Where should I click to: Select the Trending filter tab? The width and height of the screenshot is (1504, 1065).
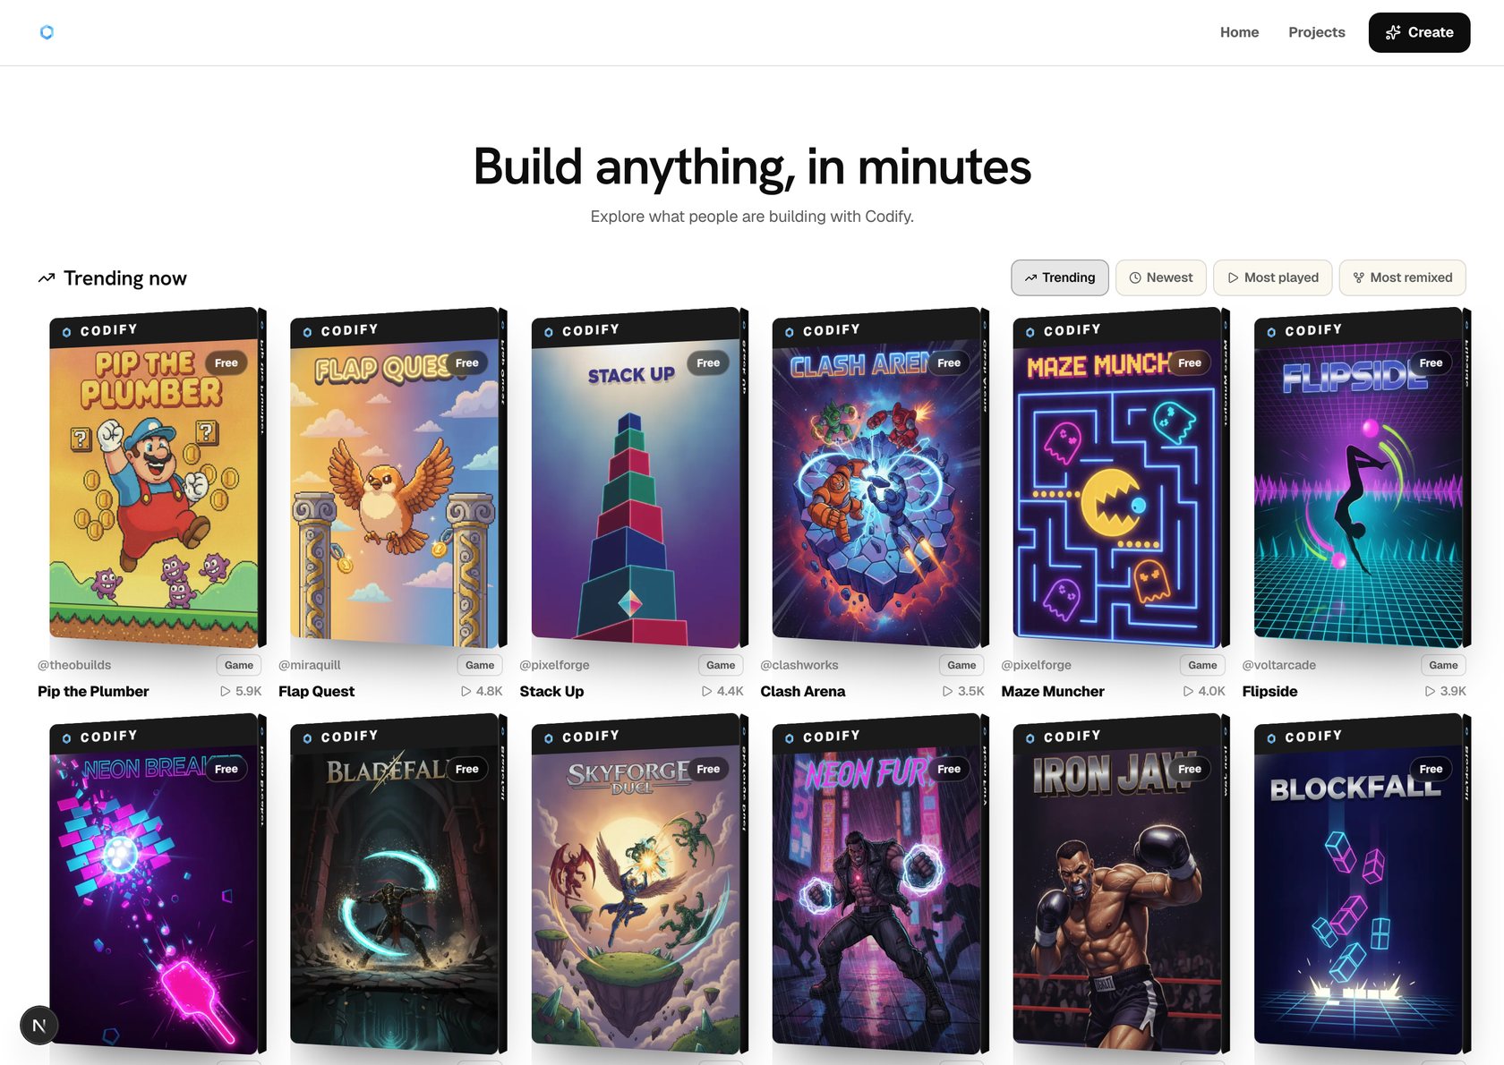point(1060,277)
